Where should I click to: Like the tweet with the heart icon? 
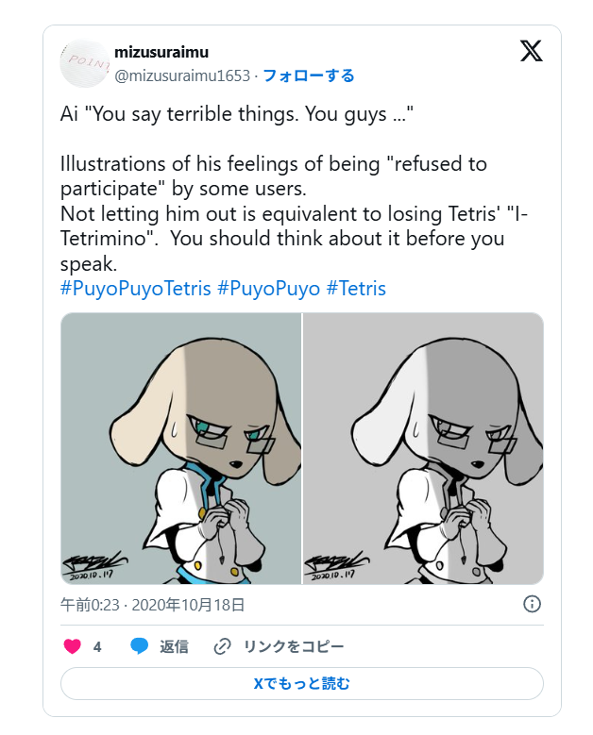tap(72, 646)
